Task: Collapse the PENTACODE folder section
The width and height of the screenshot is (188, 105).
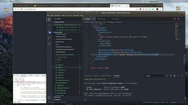Action: (x=58, y=32)
